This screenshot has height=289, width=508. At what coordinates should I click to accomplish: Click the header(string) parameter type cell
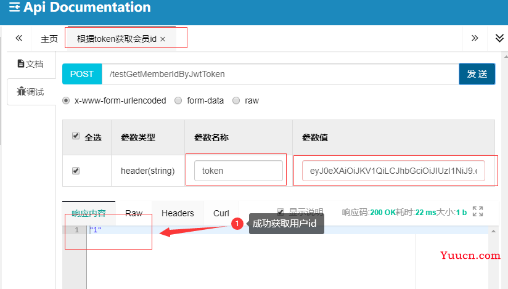coord(148,171)
